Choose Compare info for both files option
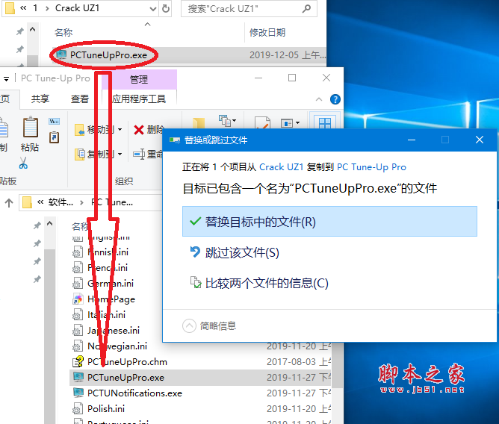 (259, 283)
